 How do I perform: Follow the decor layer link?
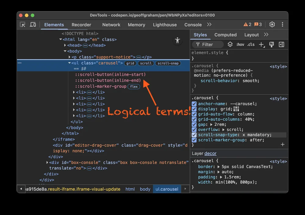[210, 153]
